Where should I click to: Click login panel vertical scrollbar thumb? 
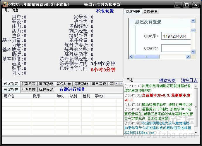point(193,30)
